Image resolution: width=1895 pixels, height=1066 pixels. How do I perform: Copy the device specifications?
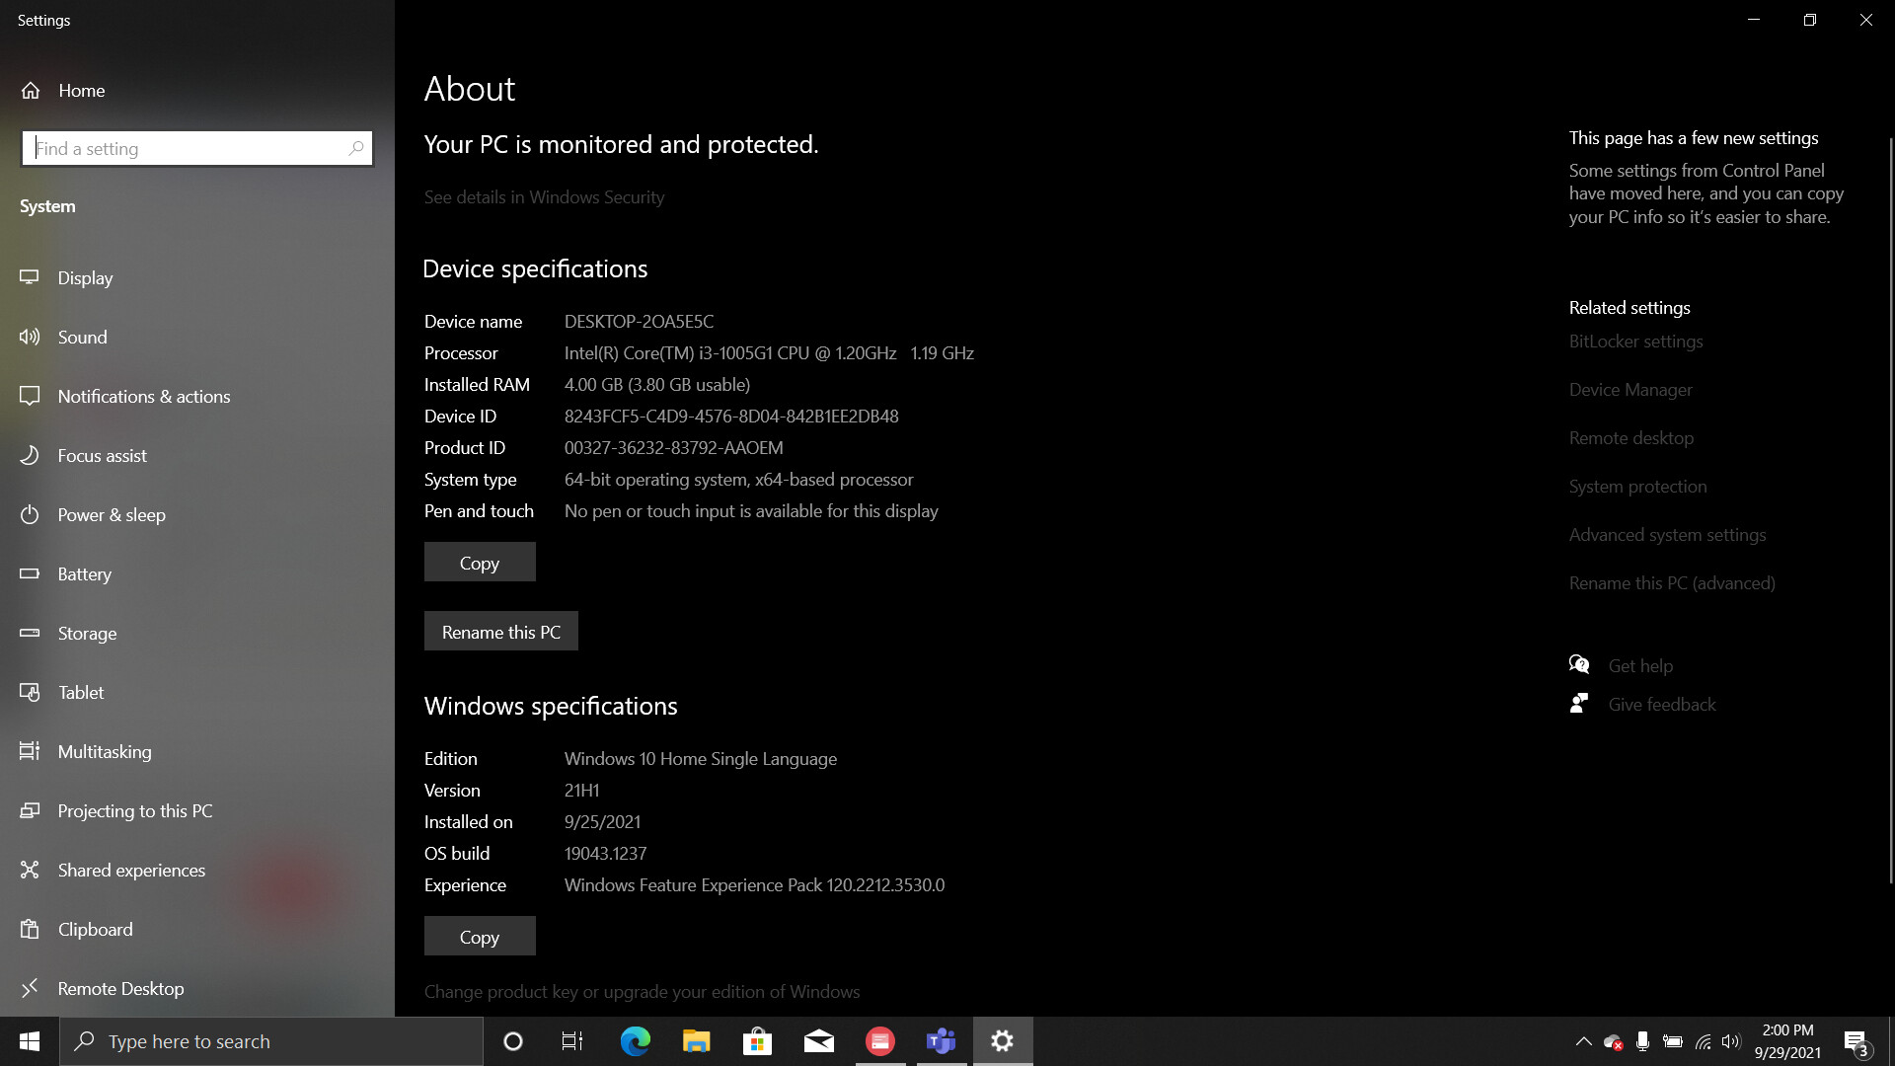point(480,562)
